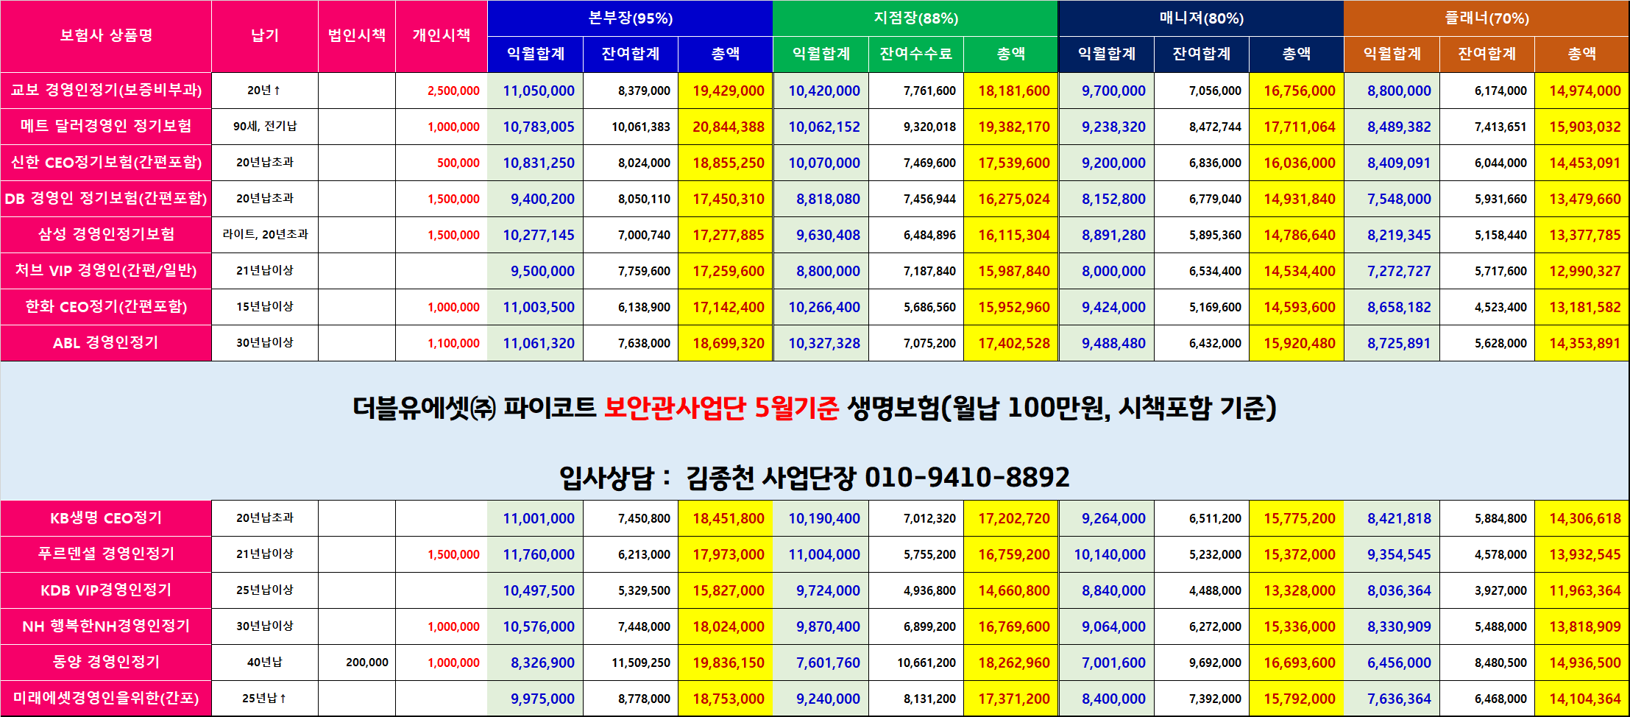Click the 'DB 경영인 정기보험(간편포함)' row label
Image resolution: width=1630 pixels, height=717 pixels.
(106, 199)
